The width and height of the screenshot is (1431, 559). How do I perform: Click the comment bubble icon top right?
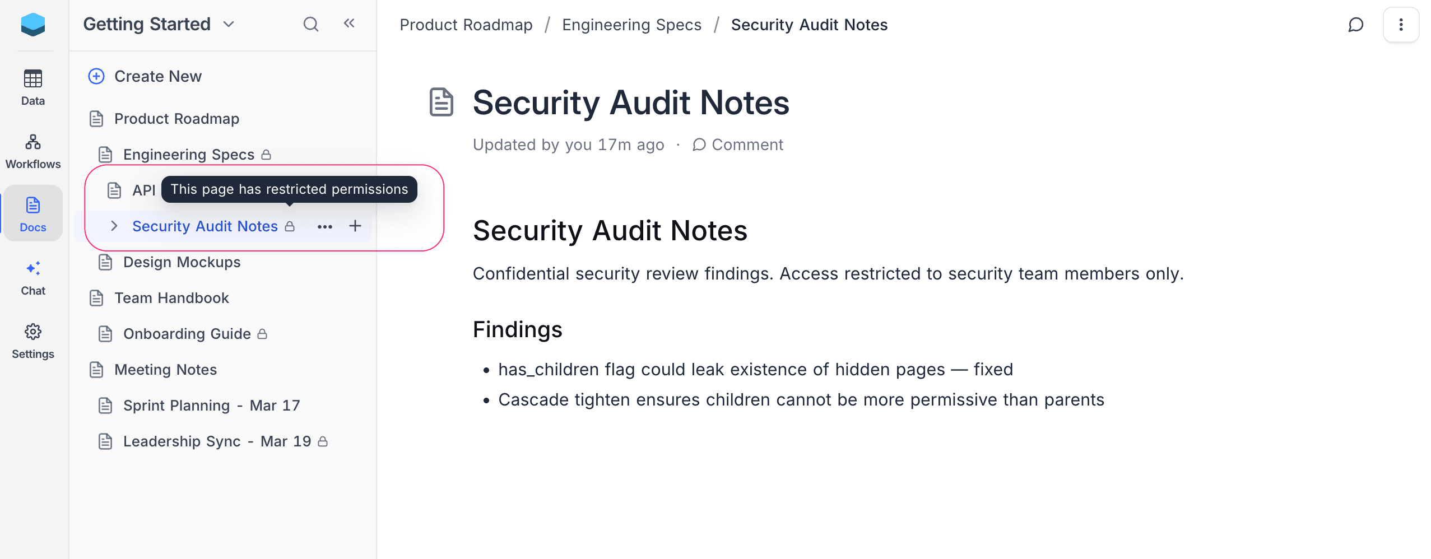point(1356,25)
